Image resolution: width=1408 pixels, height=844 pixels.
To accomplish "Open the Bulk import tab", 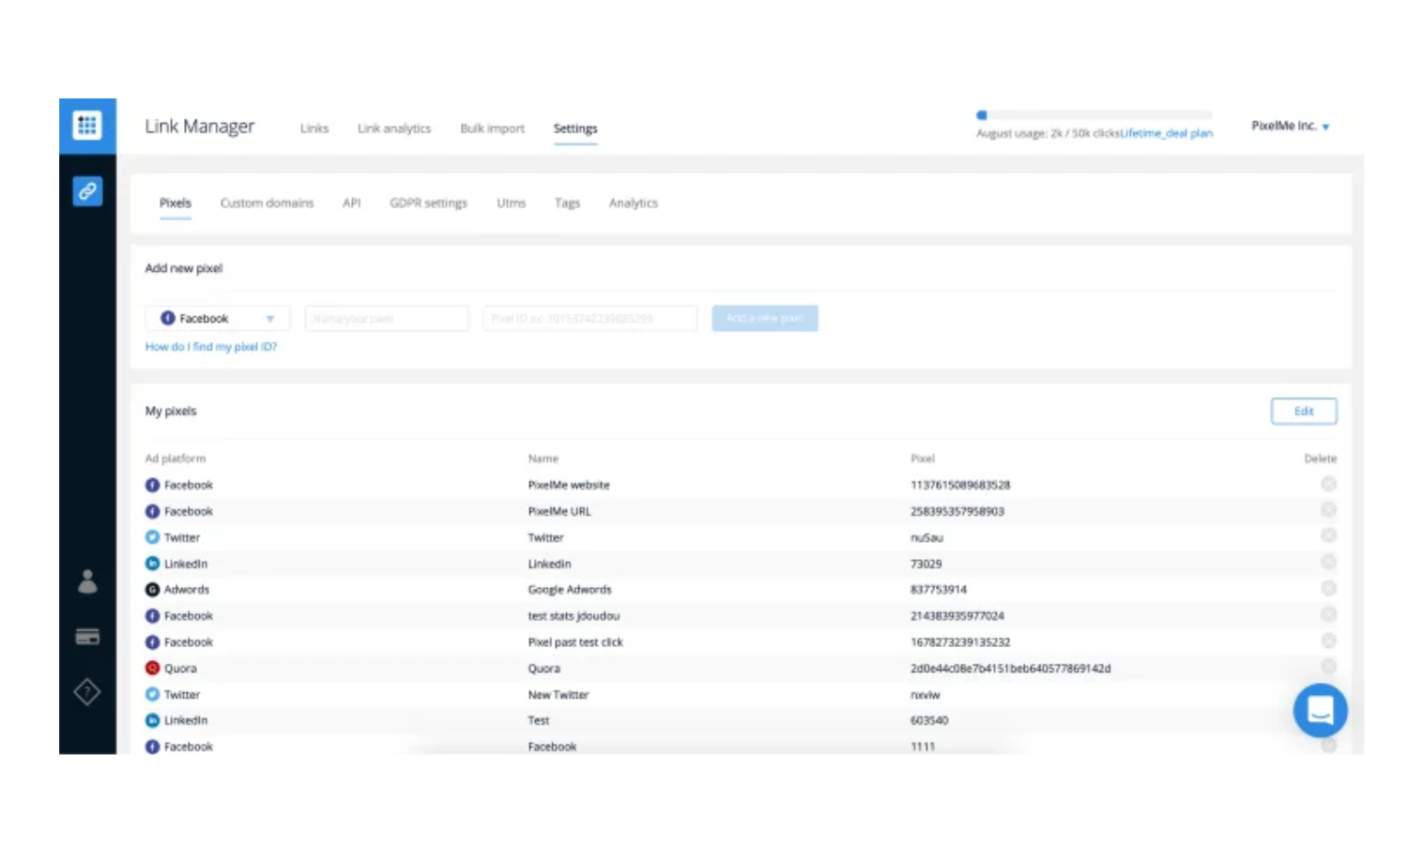I will 492,128.
